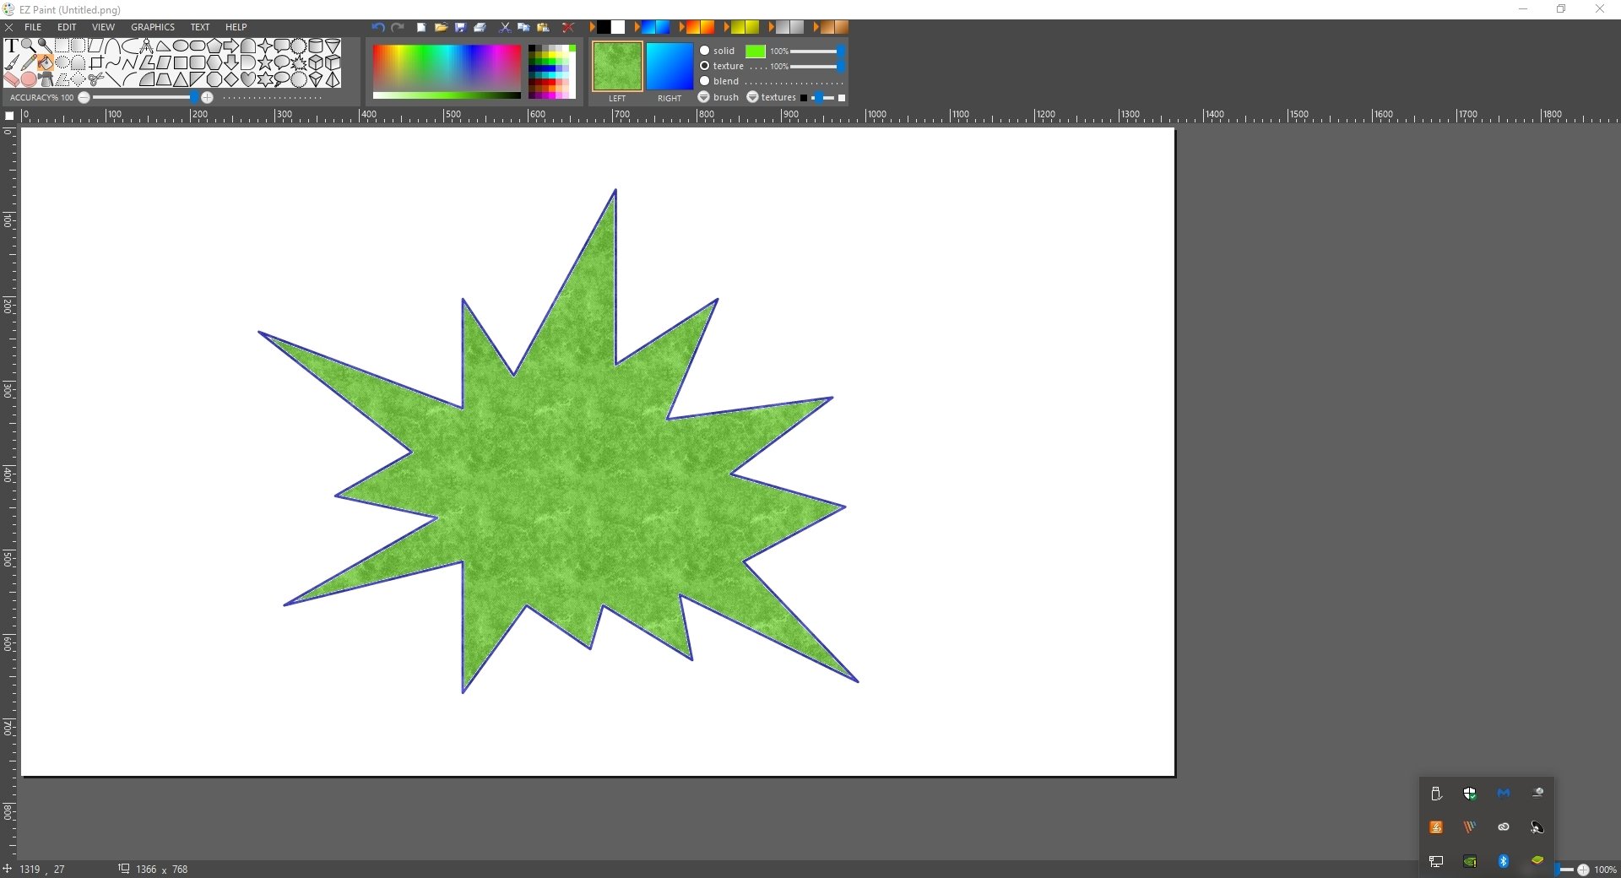Click the accuracy slider track
This screenshot has width=1621, height=878.
pos(145,97)
